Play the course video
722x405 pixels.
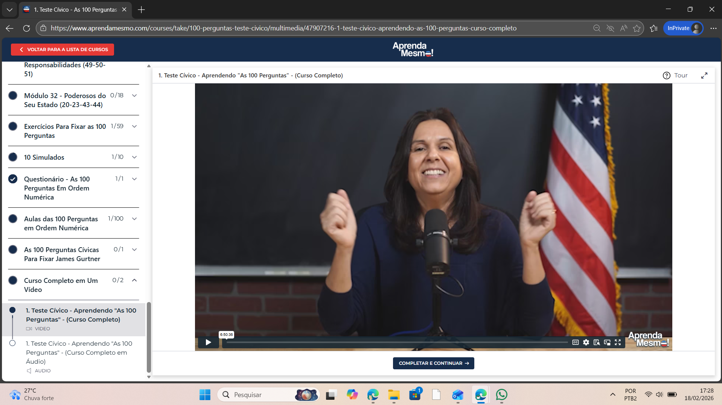pos(208,342)
